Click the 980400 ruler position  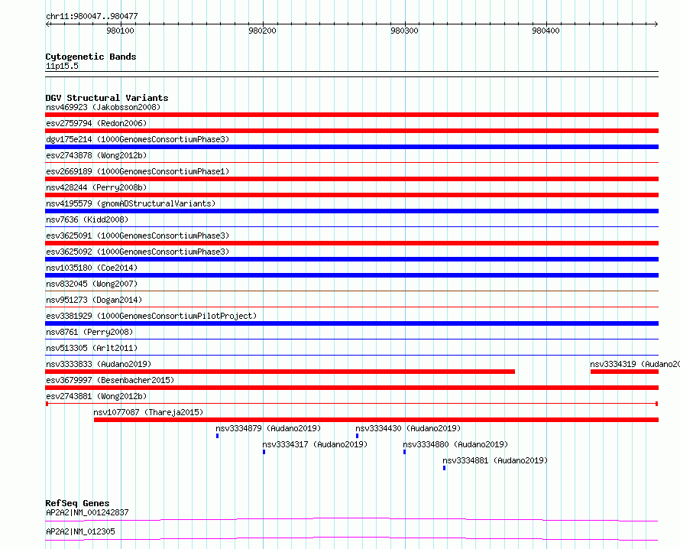coord(546,31)
